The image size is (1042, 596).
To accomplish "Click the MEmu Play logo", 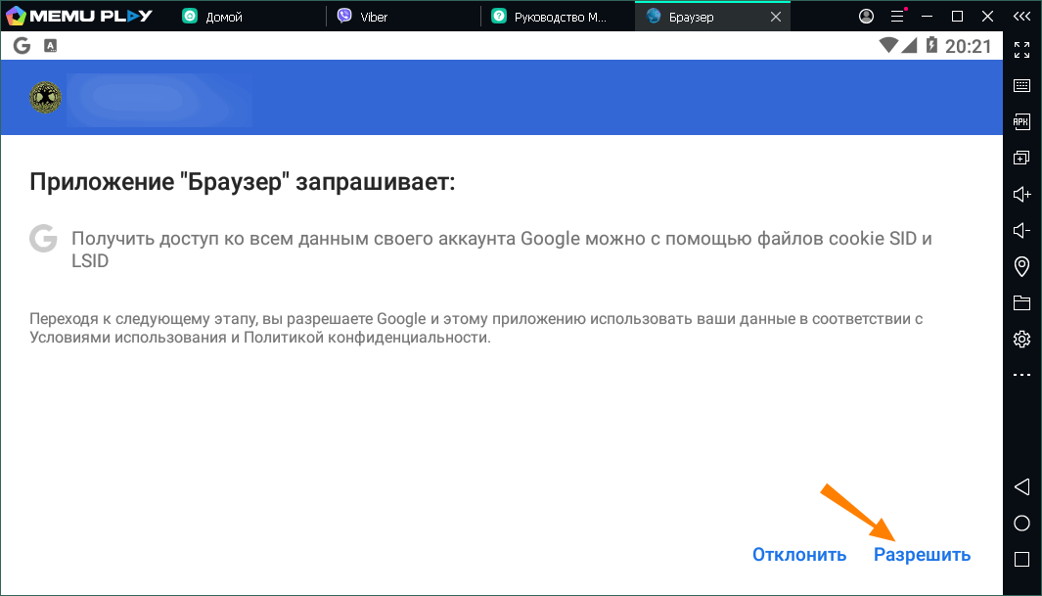I will click(x=79, y=16).
